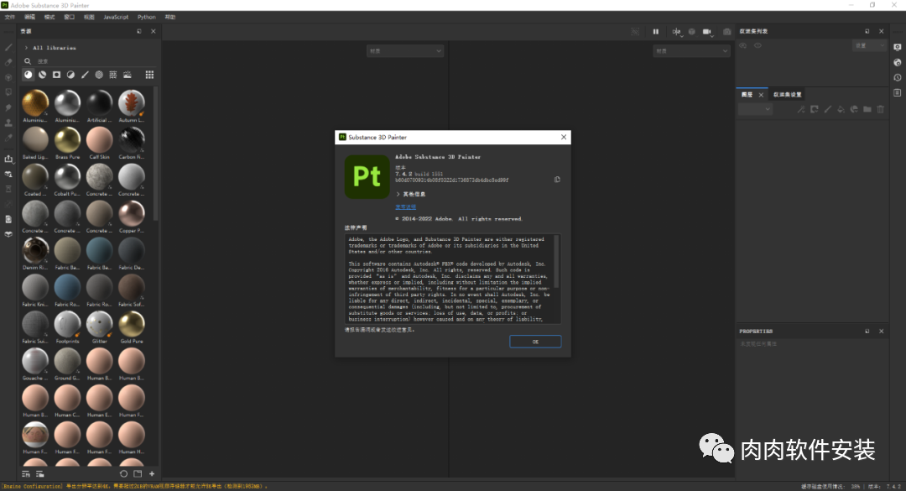
Task: Open the texture set list settings dropdown
Action: pyautogui.click(x=869, y=45)
